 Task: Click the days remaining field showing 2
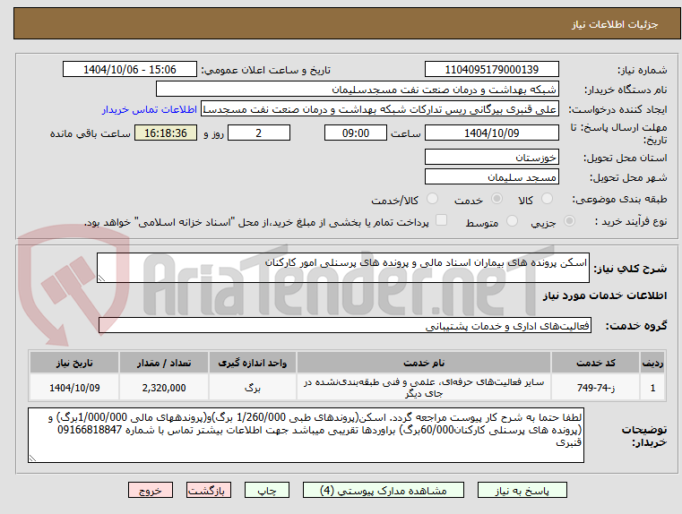click(x=259, y=133)
